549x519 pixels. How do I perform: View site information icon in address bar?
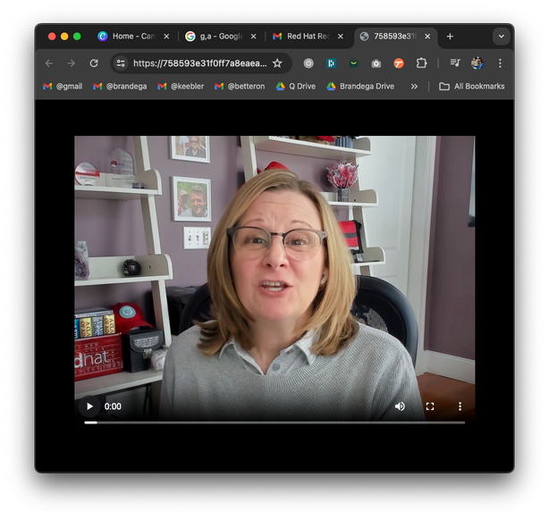[x=121, y=63]
